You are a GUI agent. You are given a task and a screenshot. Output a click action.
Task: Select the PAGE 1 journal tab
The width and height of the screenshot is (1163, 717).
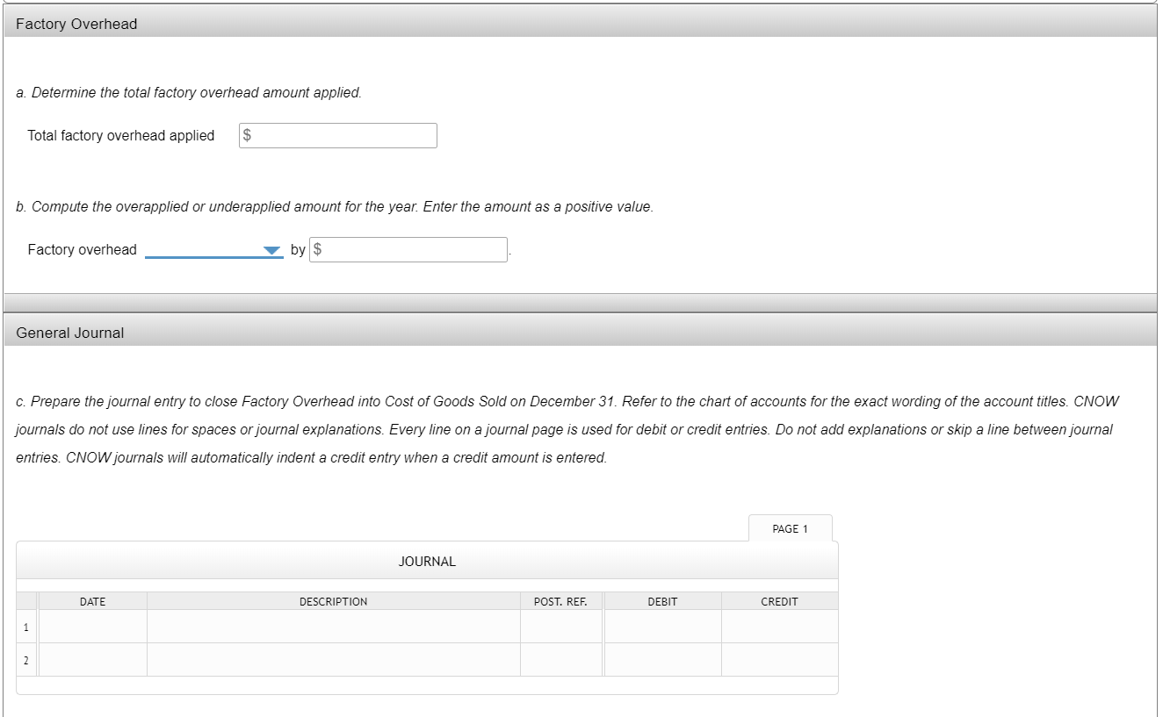790,529
